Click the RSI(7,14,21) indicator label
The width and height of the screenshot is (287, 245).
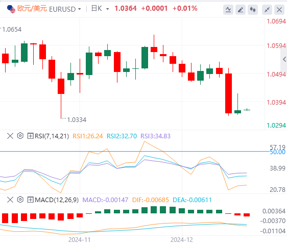pyautogui.click(x=52, y=136)
